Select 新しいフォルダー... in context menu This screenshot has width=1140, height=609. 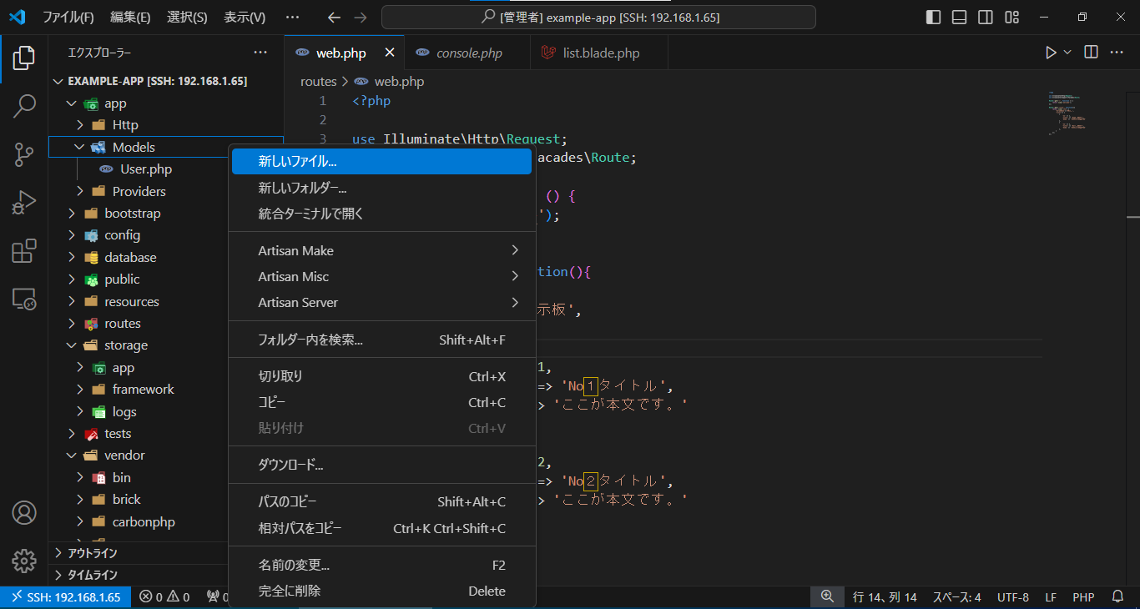[381, 188]
